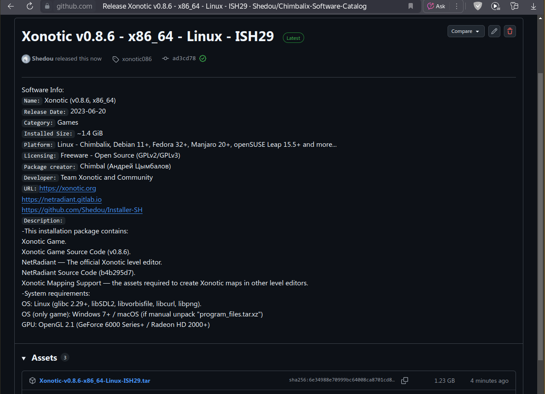Delete the release with the trash icon
The width and height of the screenshot is (545, 394).
pyautogui.click(x=510, y=31)
